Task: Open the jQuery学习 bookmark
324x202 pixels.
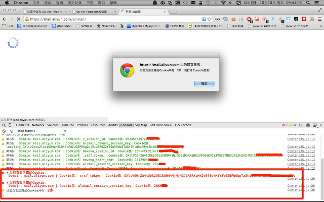Action: 62,26
